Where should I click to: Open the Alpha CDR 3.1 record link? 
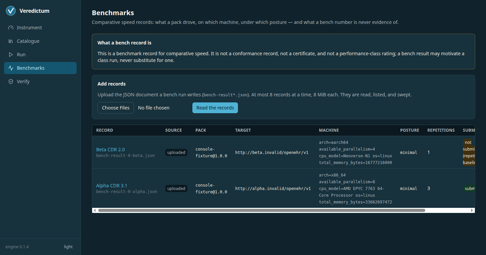click(112, 186)
